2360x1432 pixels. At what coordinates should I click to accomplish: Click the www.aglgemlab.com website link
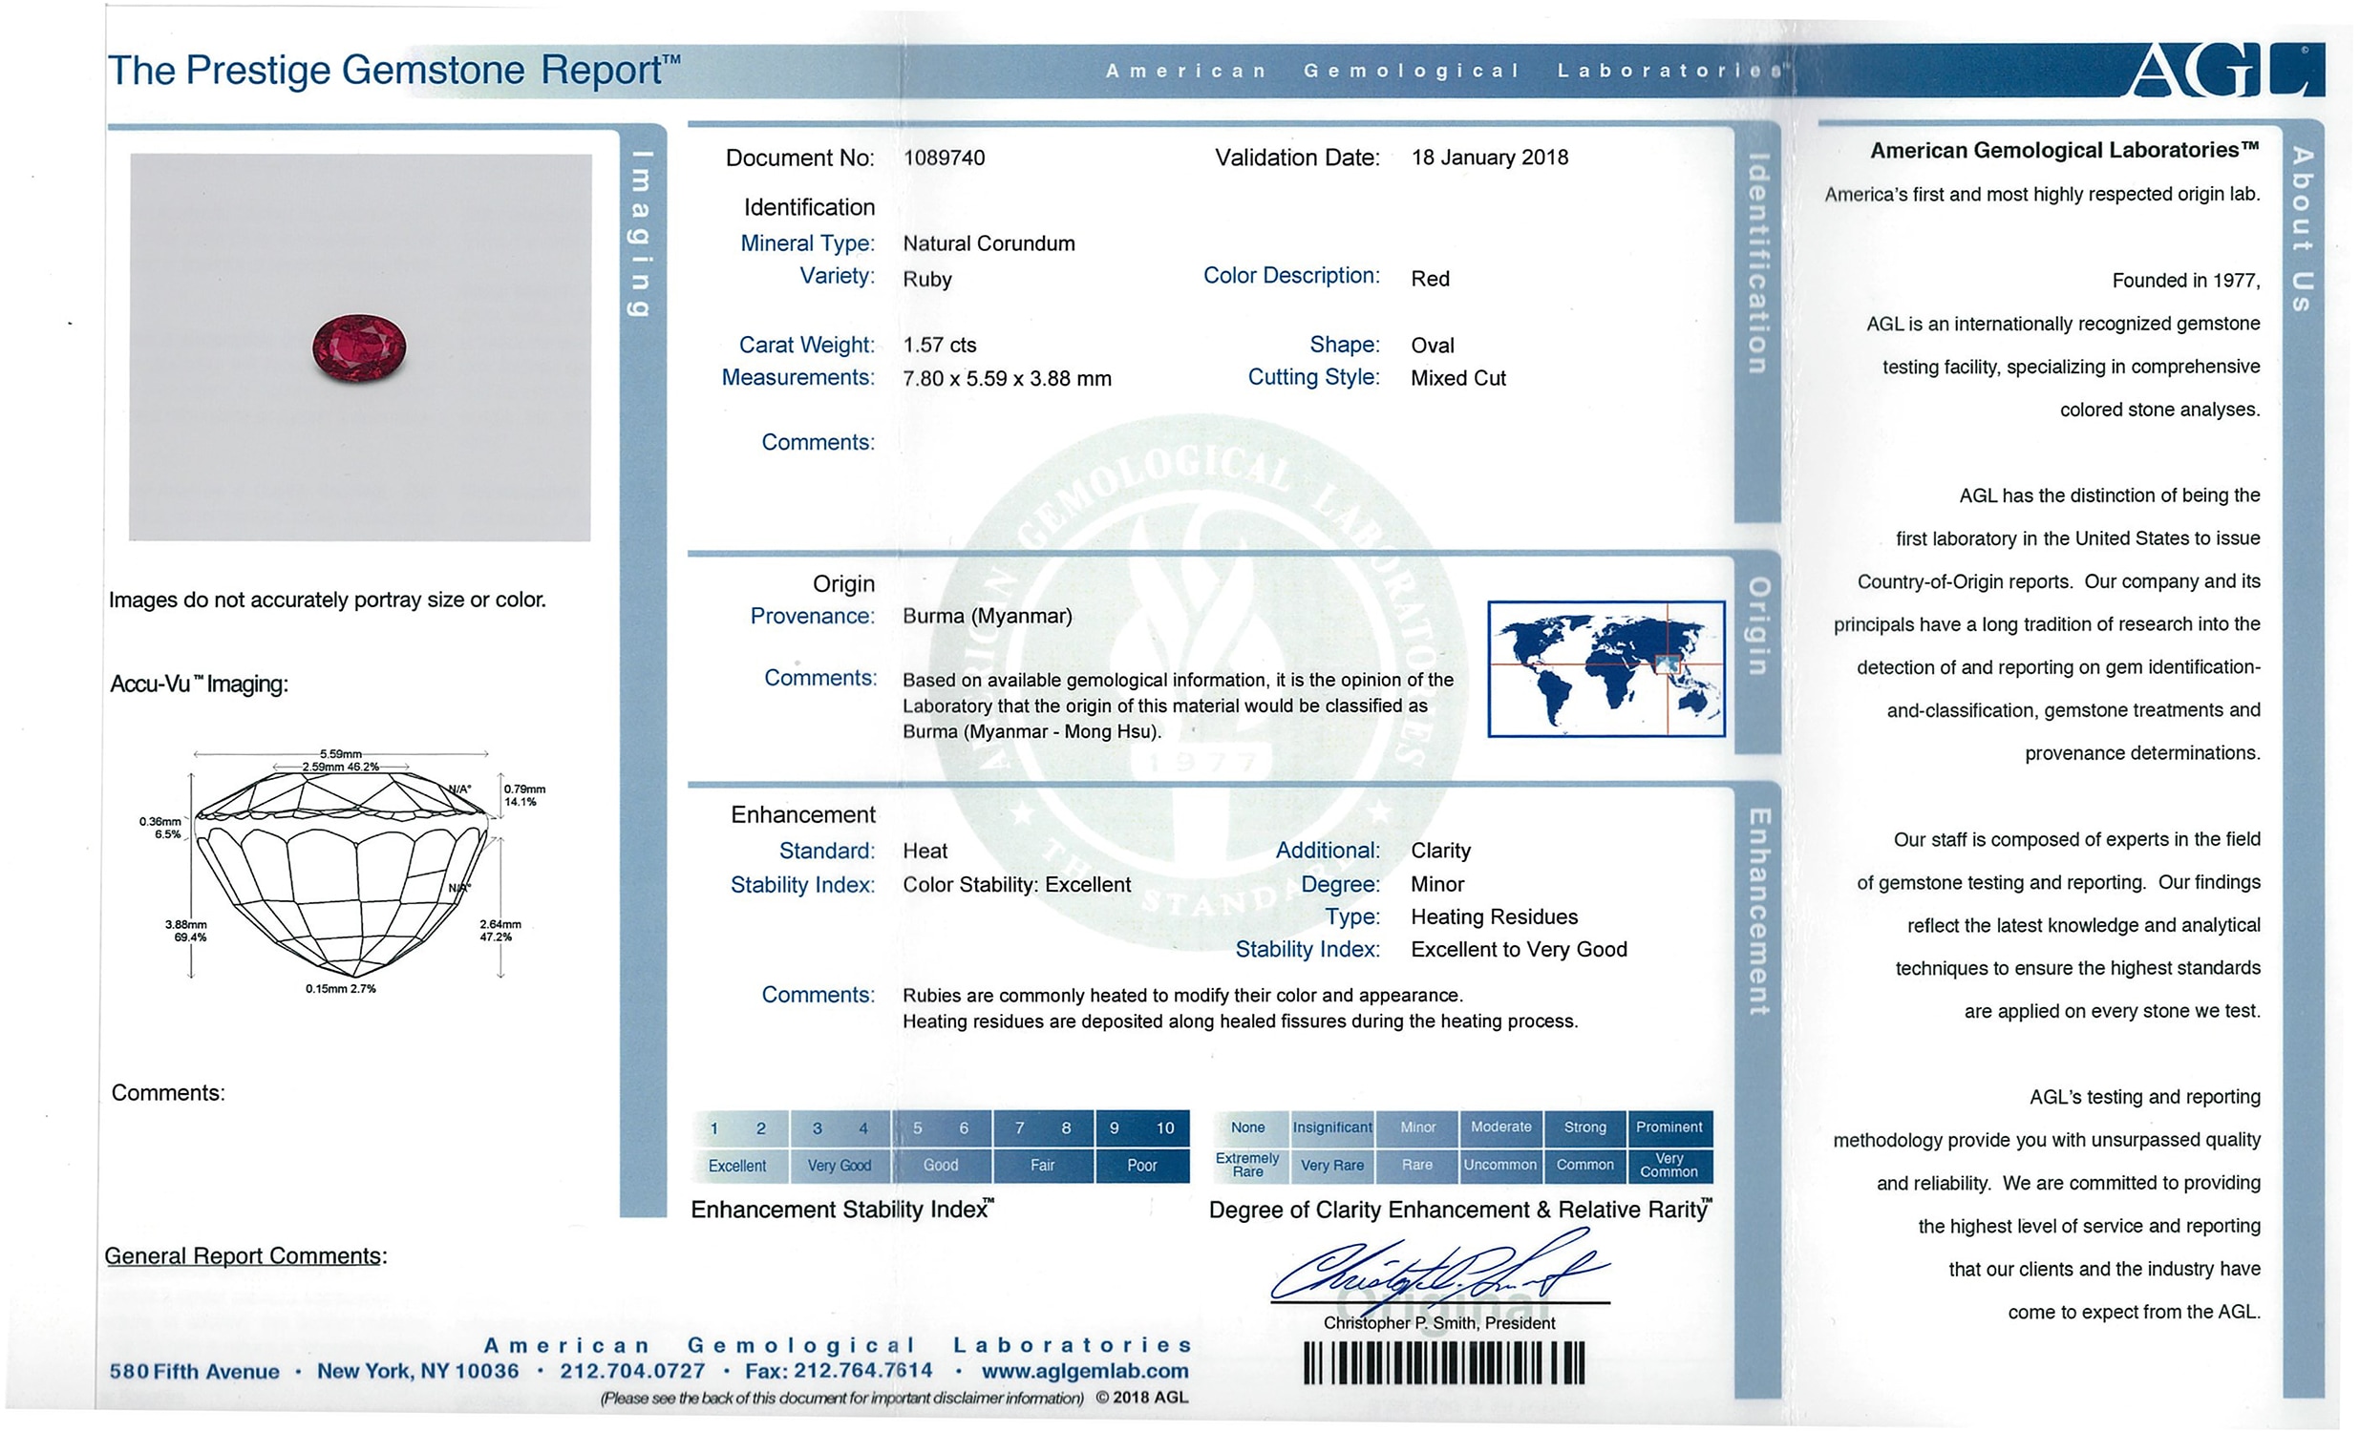click(x=1084, y=1371)
